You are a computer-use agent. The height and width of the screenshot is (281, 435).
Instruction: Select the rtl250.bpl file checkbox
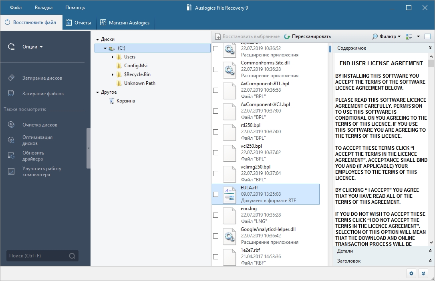coord(216,132)
